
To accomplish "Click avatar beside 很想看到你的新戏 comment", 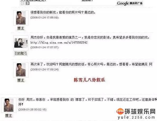I will (x=21, y=18).
